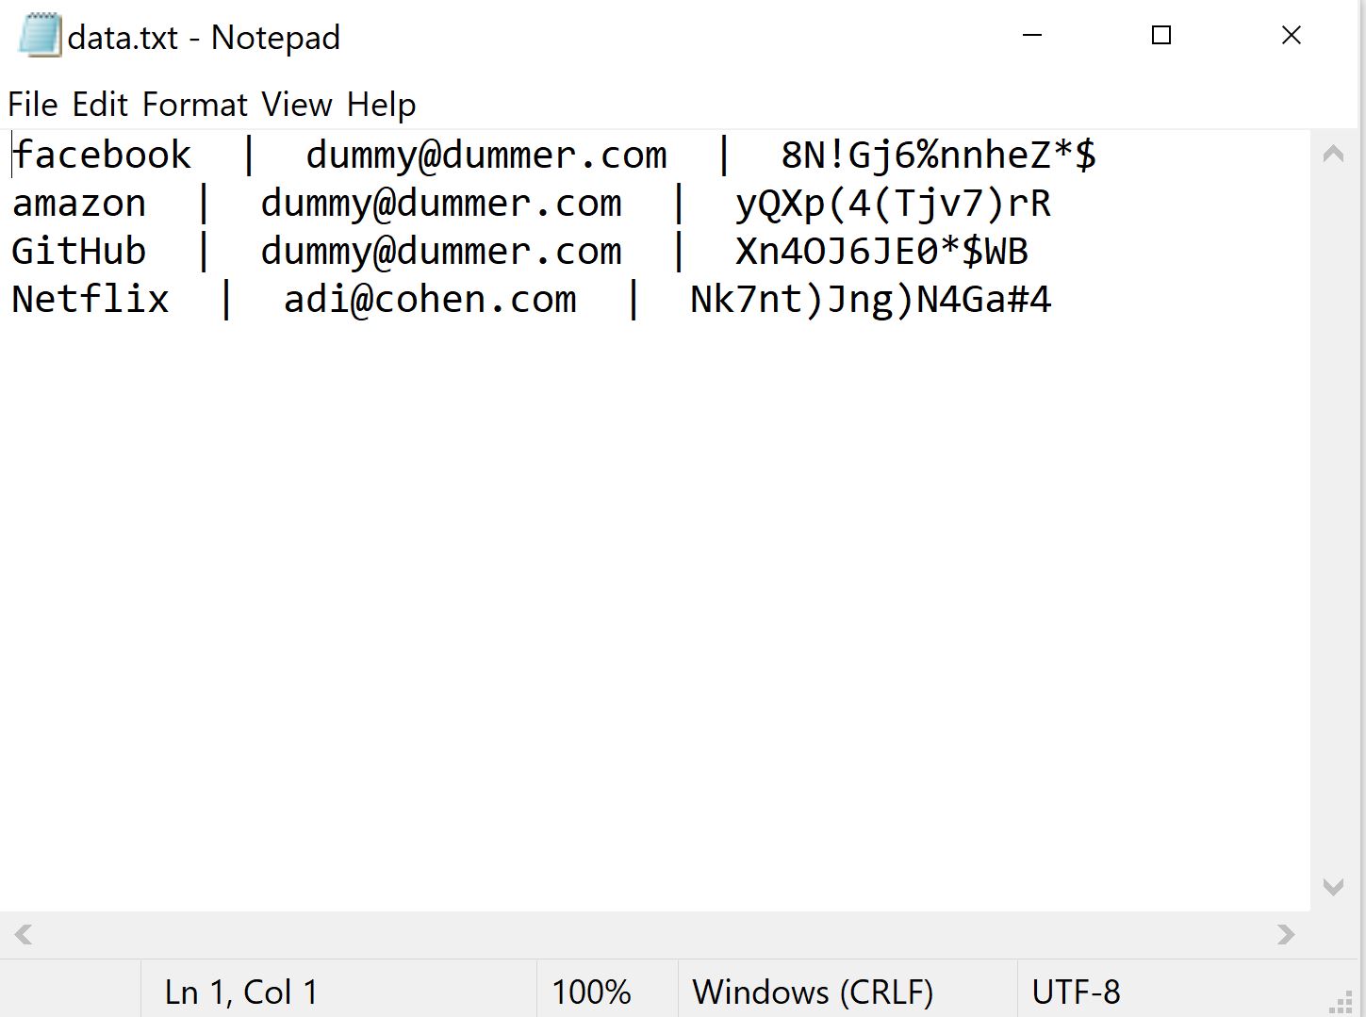Viewport: 1366px width, 1017px height.
Task: Click the UTF-8 encoding indicator
Action: click(1076, 992)
